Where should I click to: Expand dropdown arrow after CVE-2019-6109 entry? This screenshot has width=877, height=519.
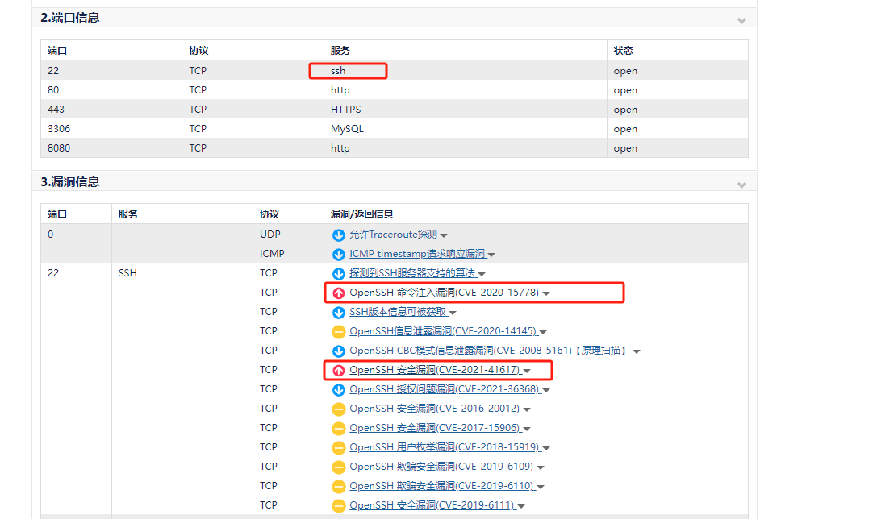click(541, 467)
